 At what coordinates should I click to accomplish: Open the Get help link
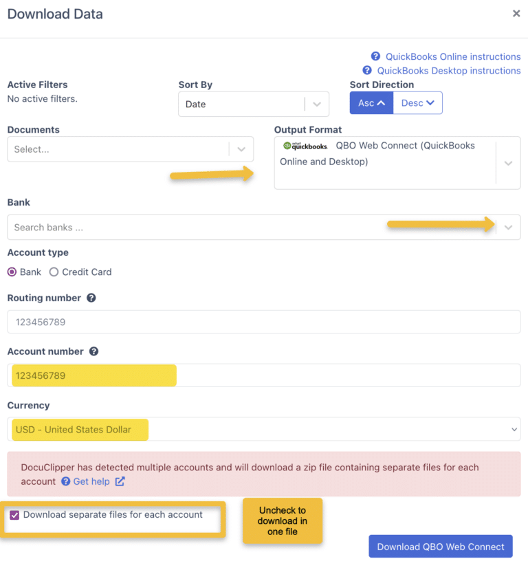(x=91, y=481)
